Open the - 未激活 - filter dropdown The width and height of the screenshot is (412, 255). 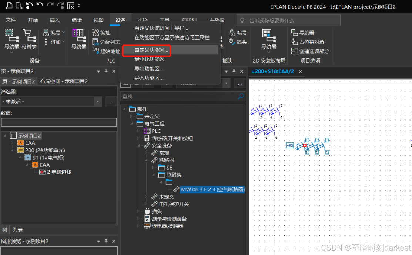pos(98,101)
